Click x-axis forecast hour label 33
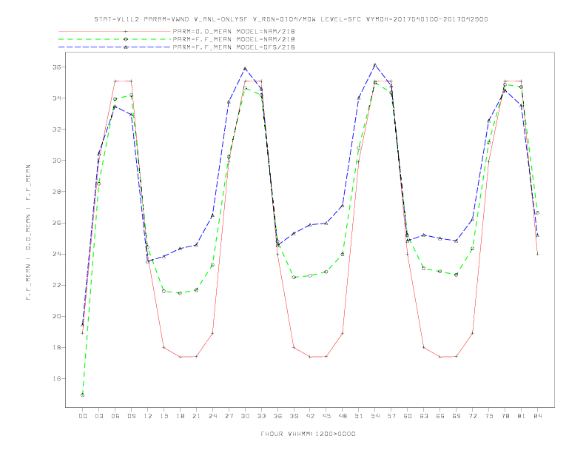Image resolution: width=586 pixels, height=453 pixels. point(261,416)
